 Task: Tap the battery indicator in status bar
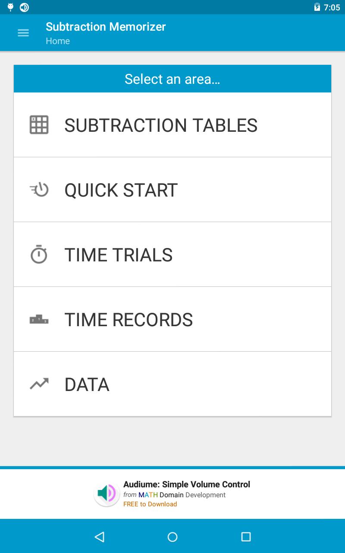pos(317,7)
